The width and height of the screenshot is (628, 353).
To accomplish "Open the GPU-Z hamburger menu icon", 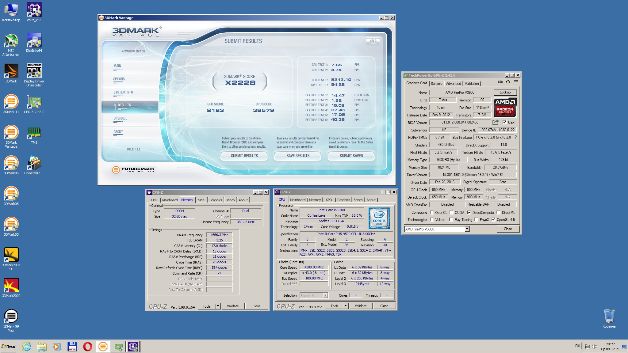I will click(x=516, y=82).
